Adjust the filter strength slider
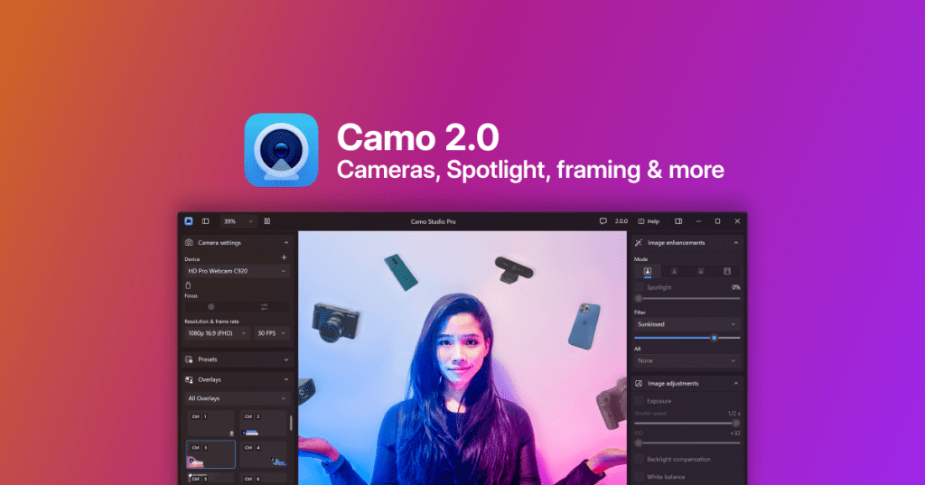925x485 pixels. (687, 338)
